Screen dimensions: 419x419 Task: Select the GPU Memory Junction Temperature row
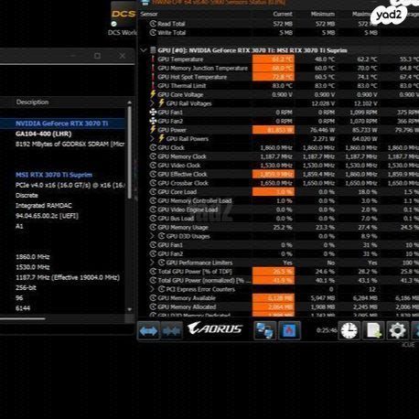click(278, 68)
